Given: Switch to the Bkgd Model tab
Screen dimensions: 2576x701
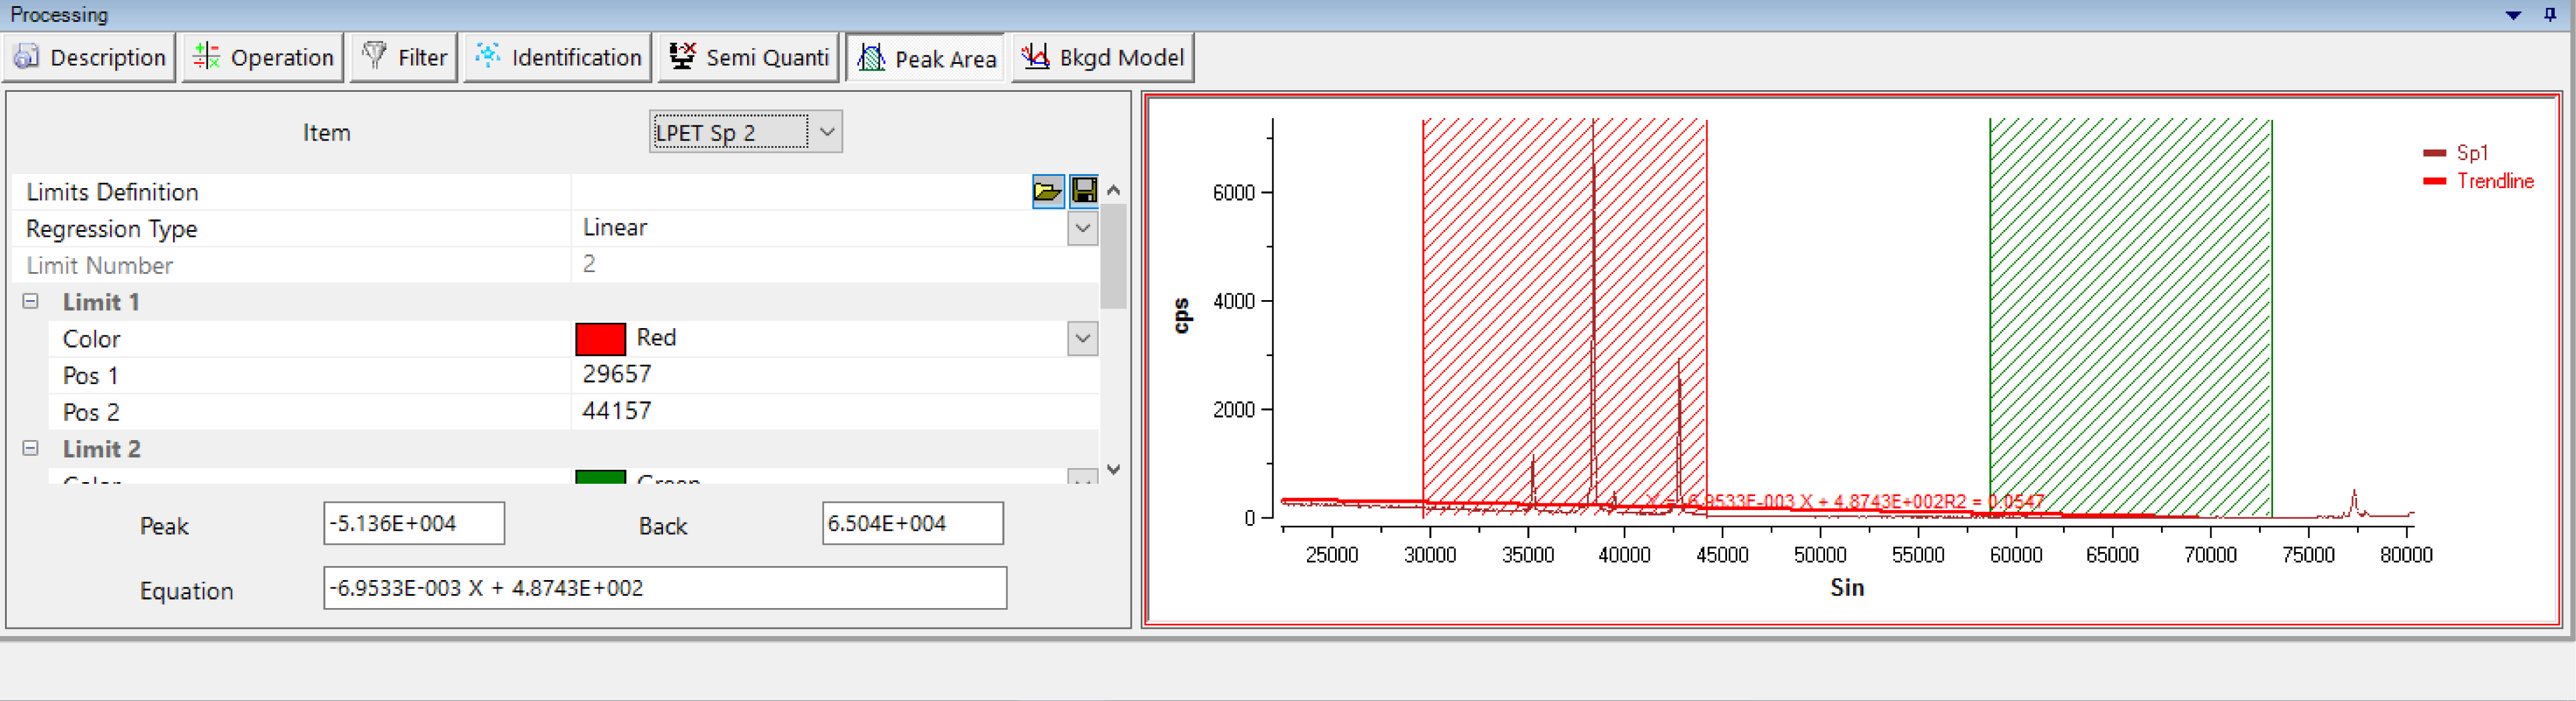Looking at the screenshot, I should (x=1102, y=58).
